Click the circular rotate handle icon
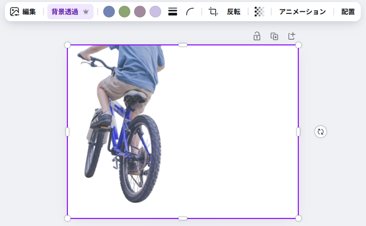The width and height of the screenshot is (366, 226). [321, 132]
